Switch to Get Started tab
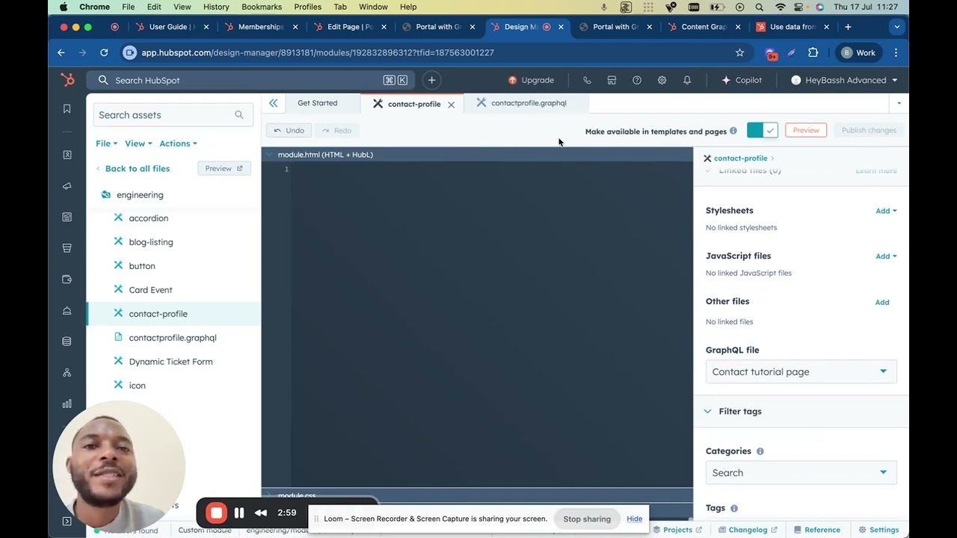The height and width of the screenshot is (538, 957). pyautogui.click(x=317, y=103)
